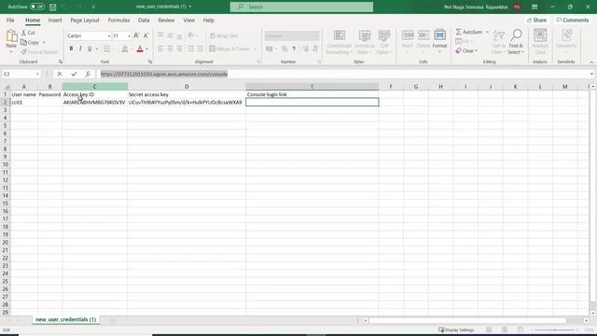The height and width of the screenshot is (336, 597).
Task: Toggle Italic formatting
Action: pyautogui.click(x=80, y=49)
